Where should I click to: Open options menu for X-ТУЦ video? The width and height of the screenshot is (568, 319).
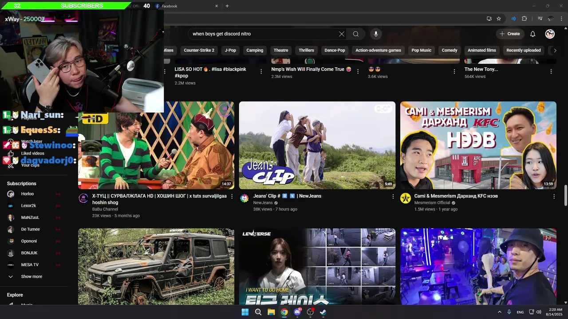click(x=232, y=196)
